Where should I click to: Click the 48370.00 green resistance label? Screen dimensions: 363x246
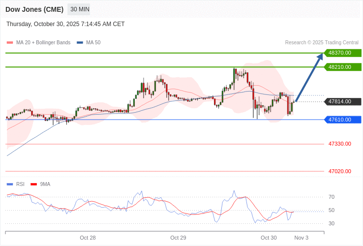[342, 53]
